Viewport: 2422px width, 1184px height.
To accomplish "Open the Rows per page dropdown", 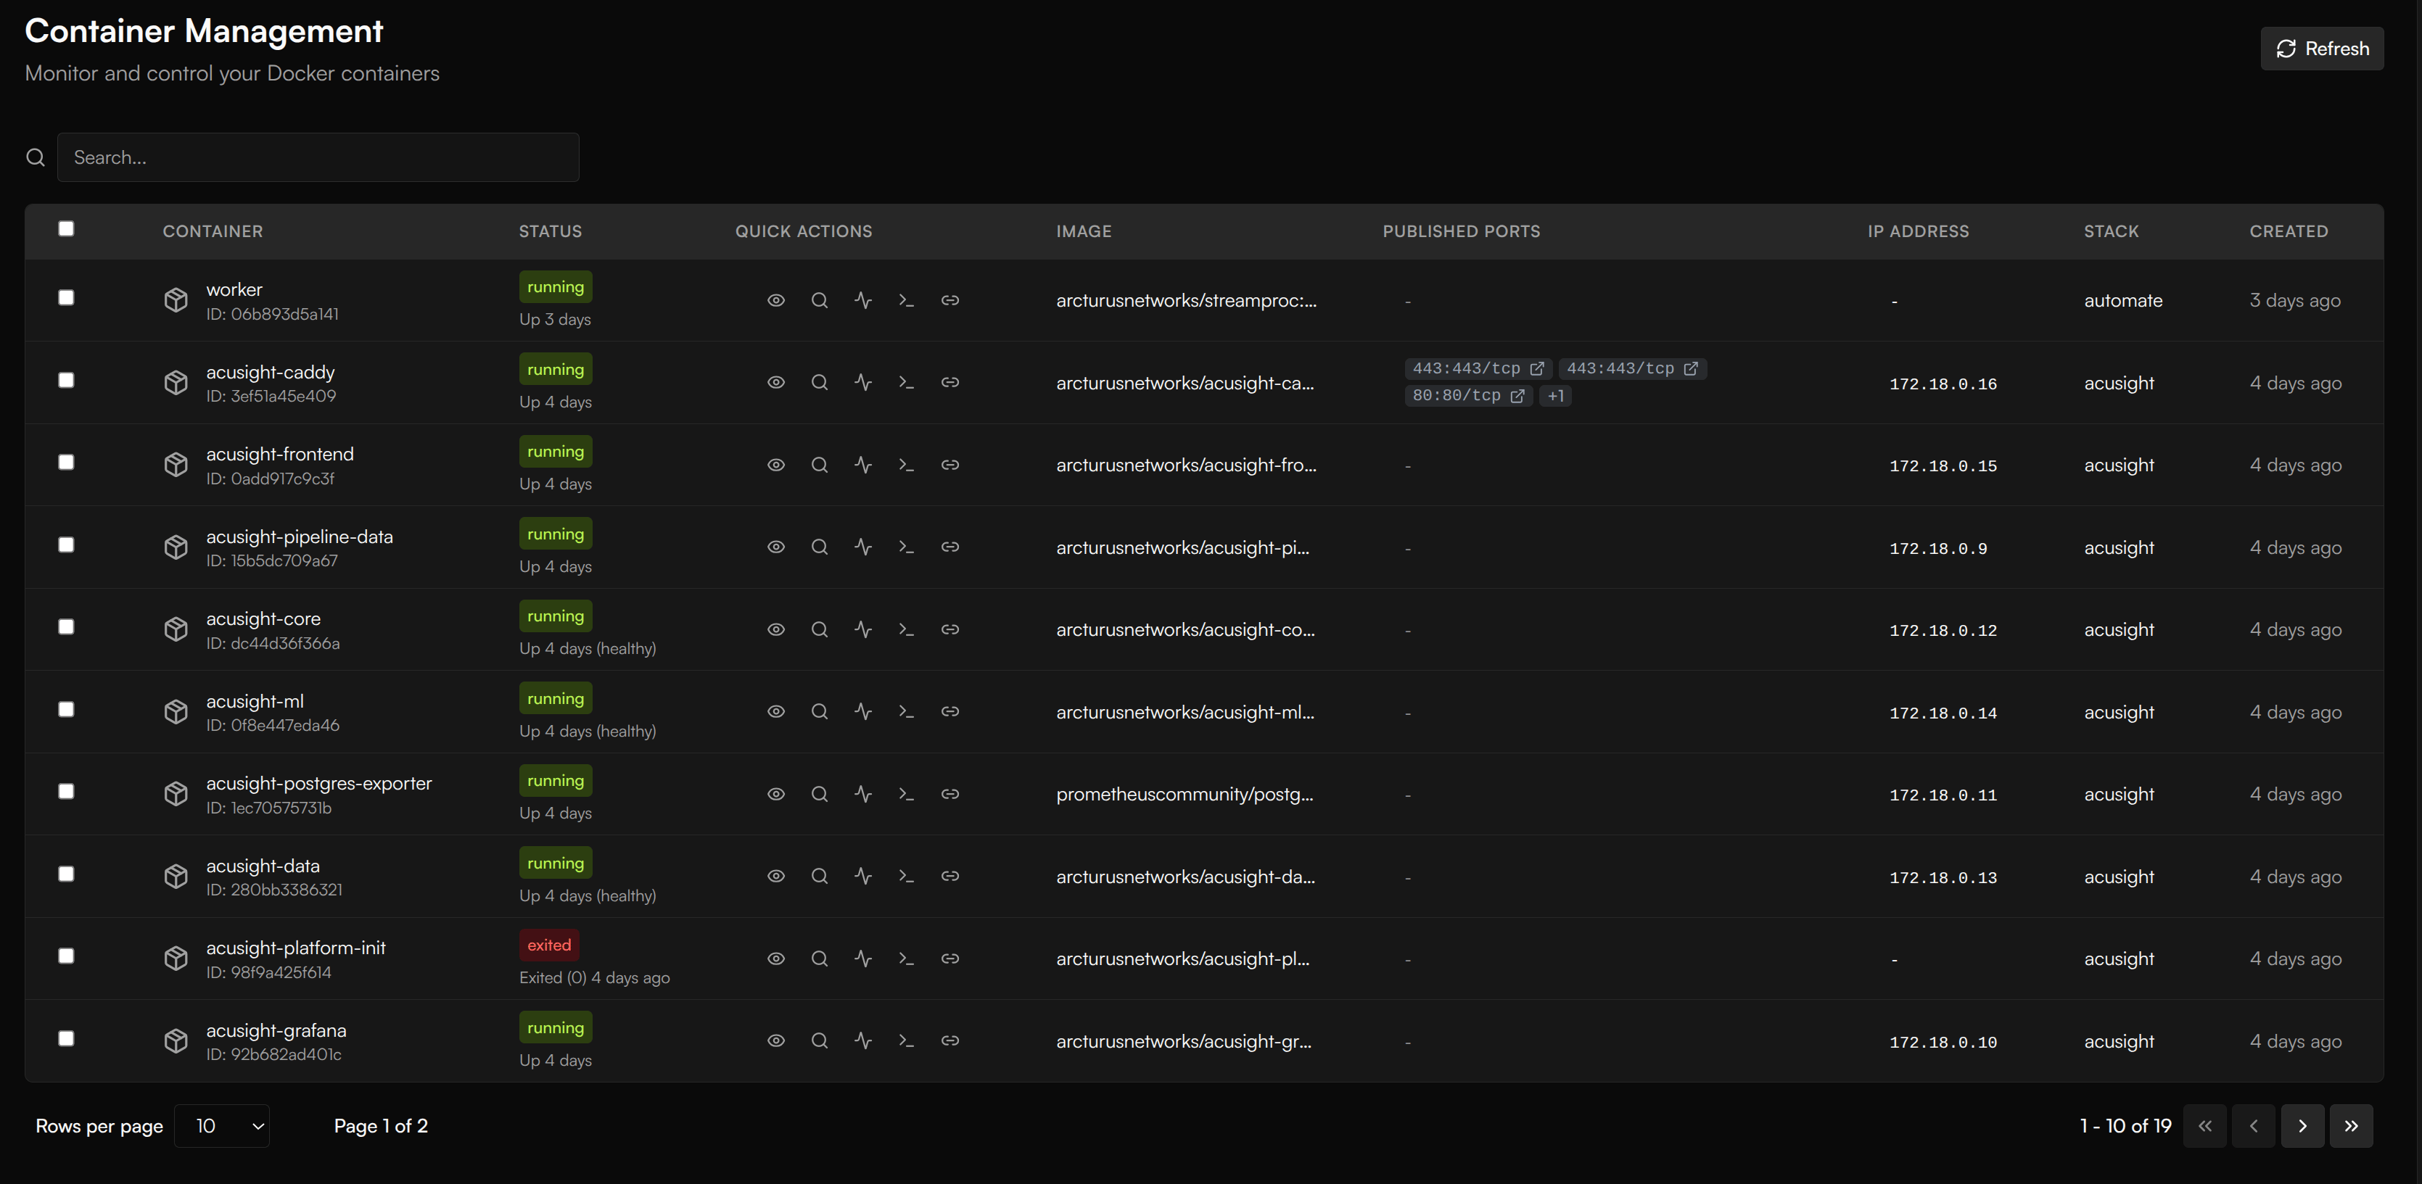I will click(x=222, y=1126).
